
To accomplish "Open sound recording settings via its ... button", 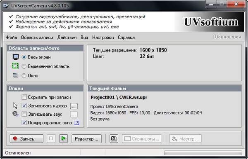I will click(x=74, y=114).
